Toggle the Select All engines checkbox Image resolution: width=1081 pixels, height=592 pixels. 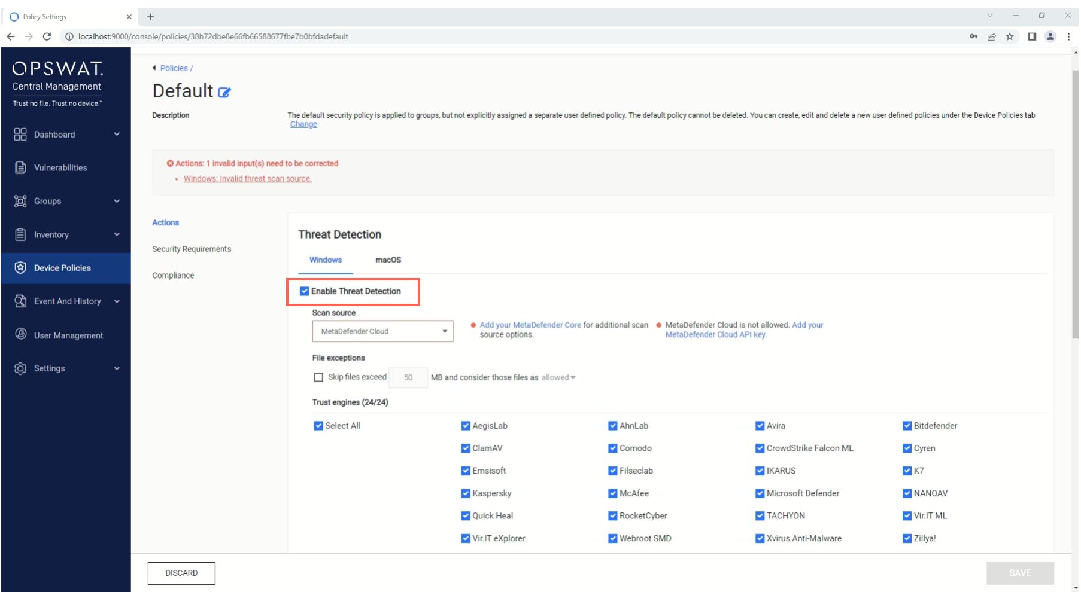318,426
